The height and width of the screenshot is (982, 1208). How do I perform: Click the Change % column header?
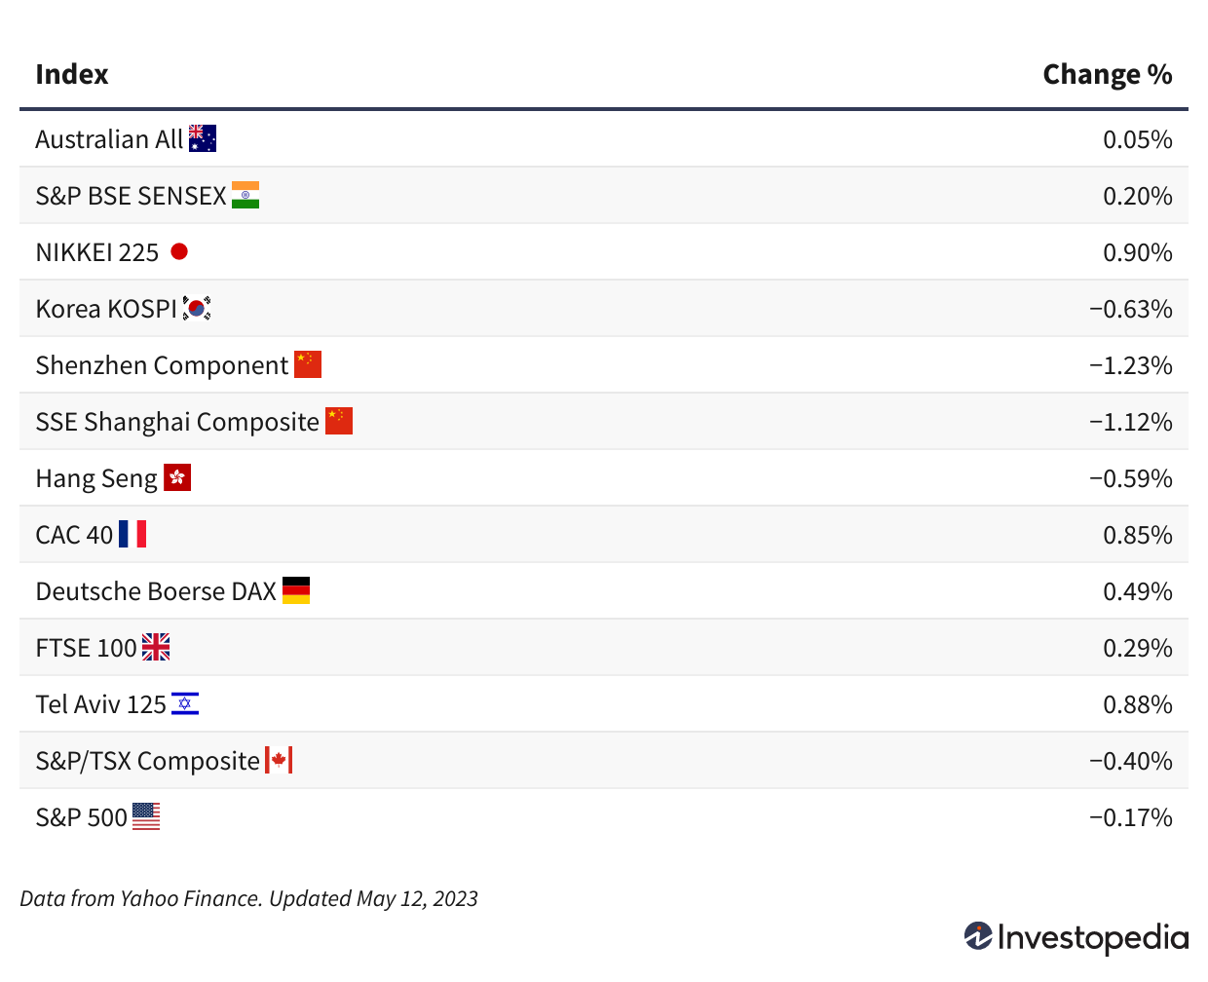point(1107,75)
